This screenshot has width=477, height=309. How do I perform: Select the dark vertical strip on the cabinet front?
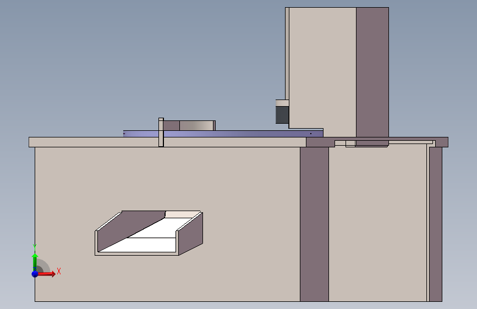(314, 224)
